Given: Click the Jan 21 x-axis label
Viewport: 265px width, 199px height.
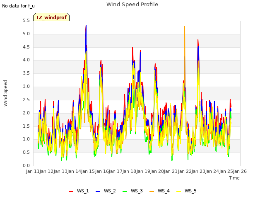Looking at the screenshot, I should click(x=171, y=171).
